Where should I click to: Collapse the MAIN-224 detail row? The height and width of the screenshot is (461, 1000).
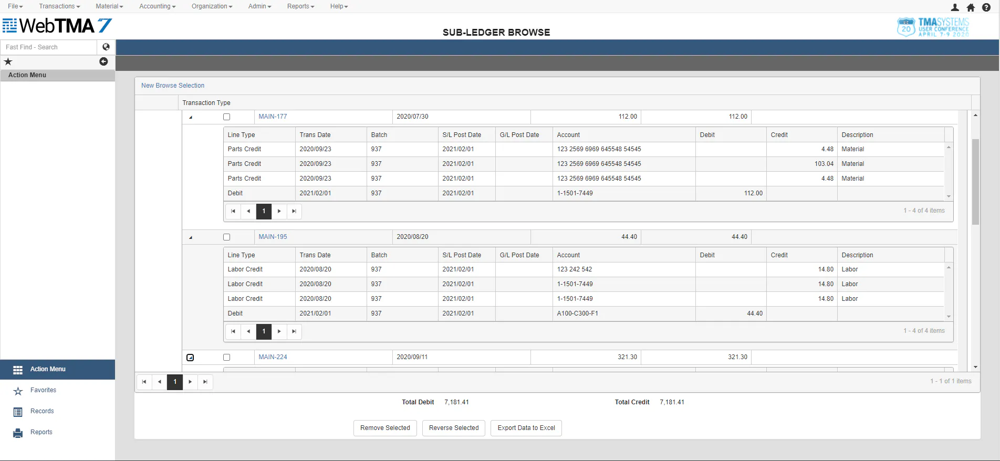coord(190,358)
